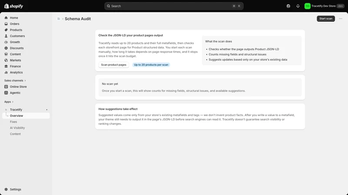Expand the Sales channels section
Viewport: 348px width, 195px height.
coord(15,81)
